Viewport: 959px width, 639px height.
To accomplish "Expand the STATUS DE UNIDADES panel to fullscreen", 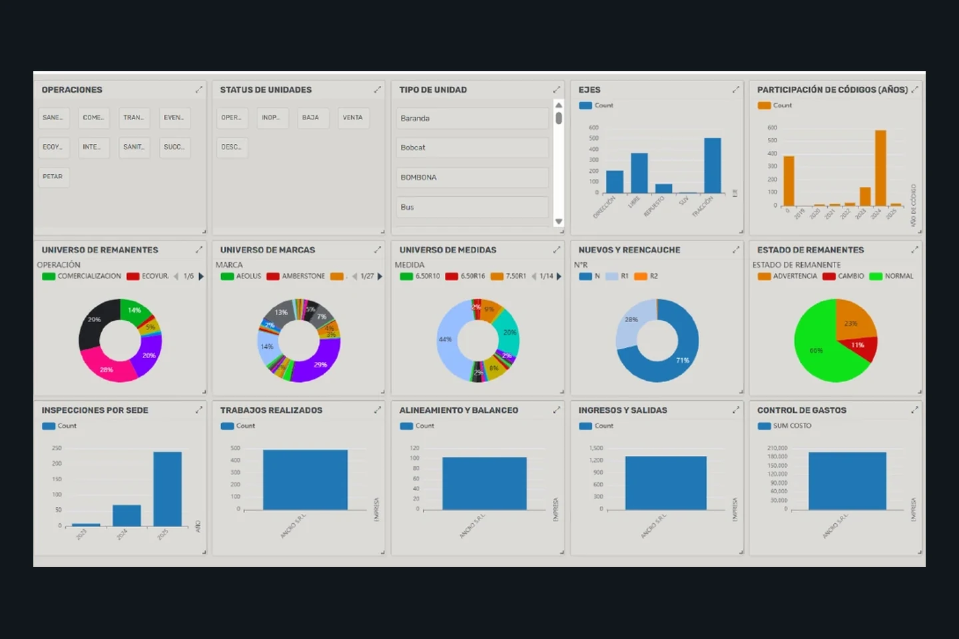I will tap(378, 90).
